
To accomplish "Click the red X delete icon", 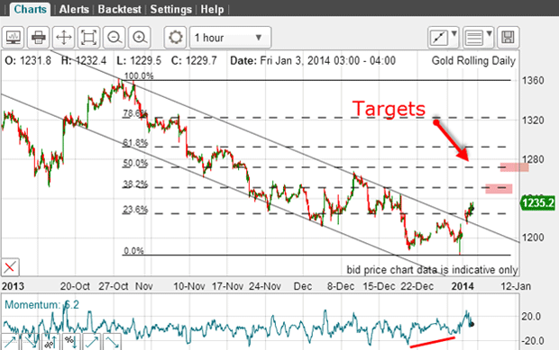I will pyautogui.click(x=10, y=267).
